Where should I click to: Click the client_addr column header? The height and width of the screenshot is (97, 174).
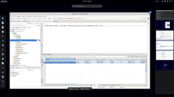pyautogui.click(x=89, y=59)
